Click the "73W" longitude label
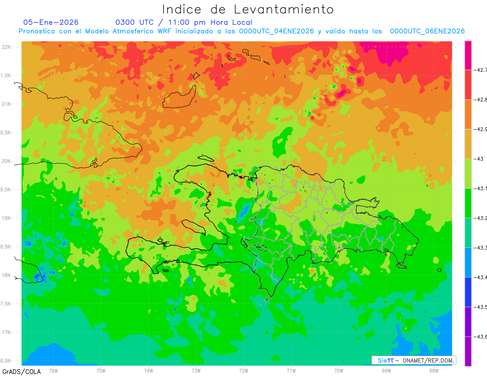Viewport: 487px width, 376px height. pos(196,371)
